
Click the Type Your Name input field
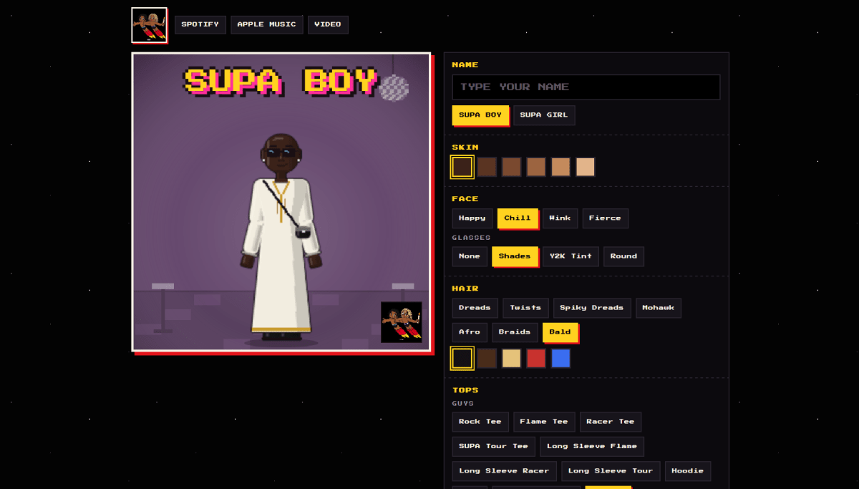586,87
